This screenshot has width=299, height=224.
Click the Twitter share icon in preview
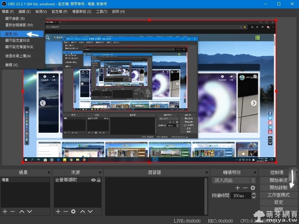click(270, 118)
